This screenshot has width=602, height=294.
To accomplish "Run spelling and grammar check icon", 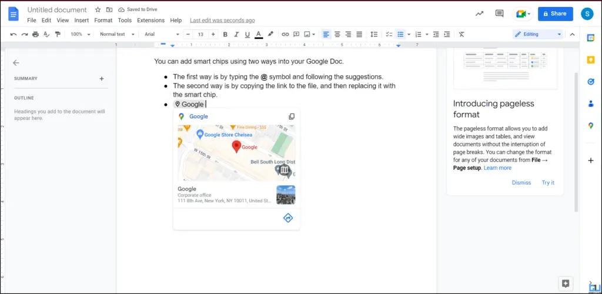I will point(46,34).
